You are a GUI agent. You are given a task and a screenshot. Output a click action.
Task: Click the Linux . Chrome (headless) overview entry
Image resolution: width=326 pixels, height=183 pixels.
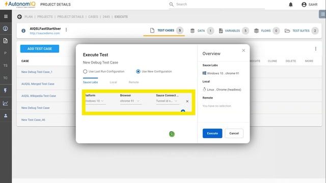tap(222, 89)
